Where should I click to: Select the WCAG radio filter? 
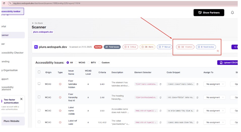(76, 63)
